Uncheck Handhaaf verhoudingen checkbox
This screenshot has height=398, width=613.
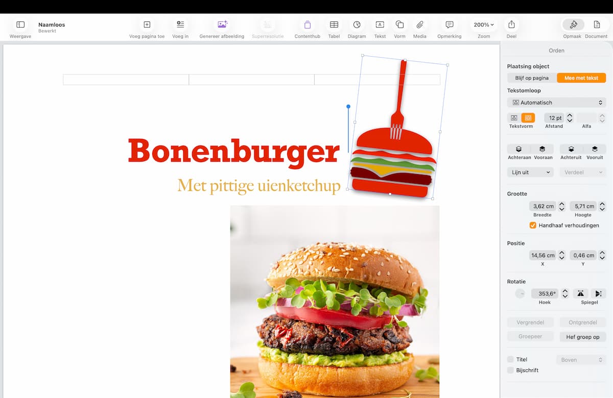533,225
